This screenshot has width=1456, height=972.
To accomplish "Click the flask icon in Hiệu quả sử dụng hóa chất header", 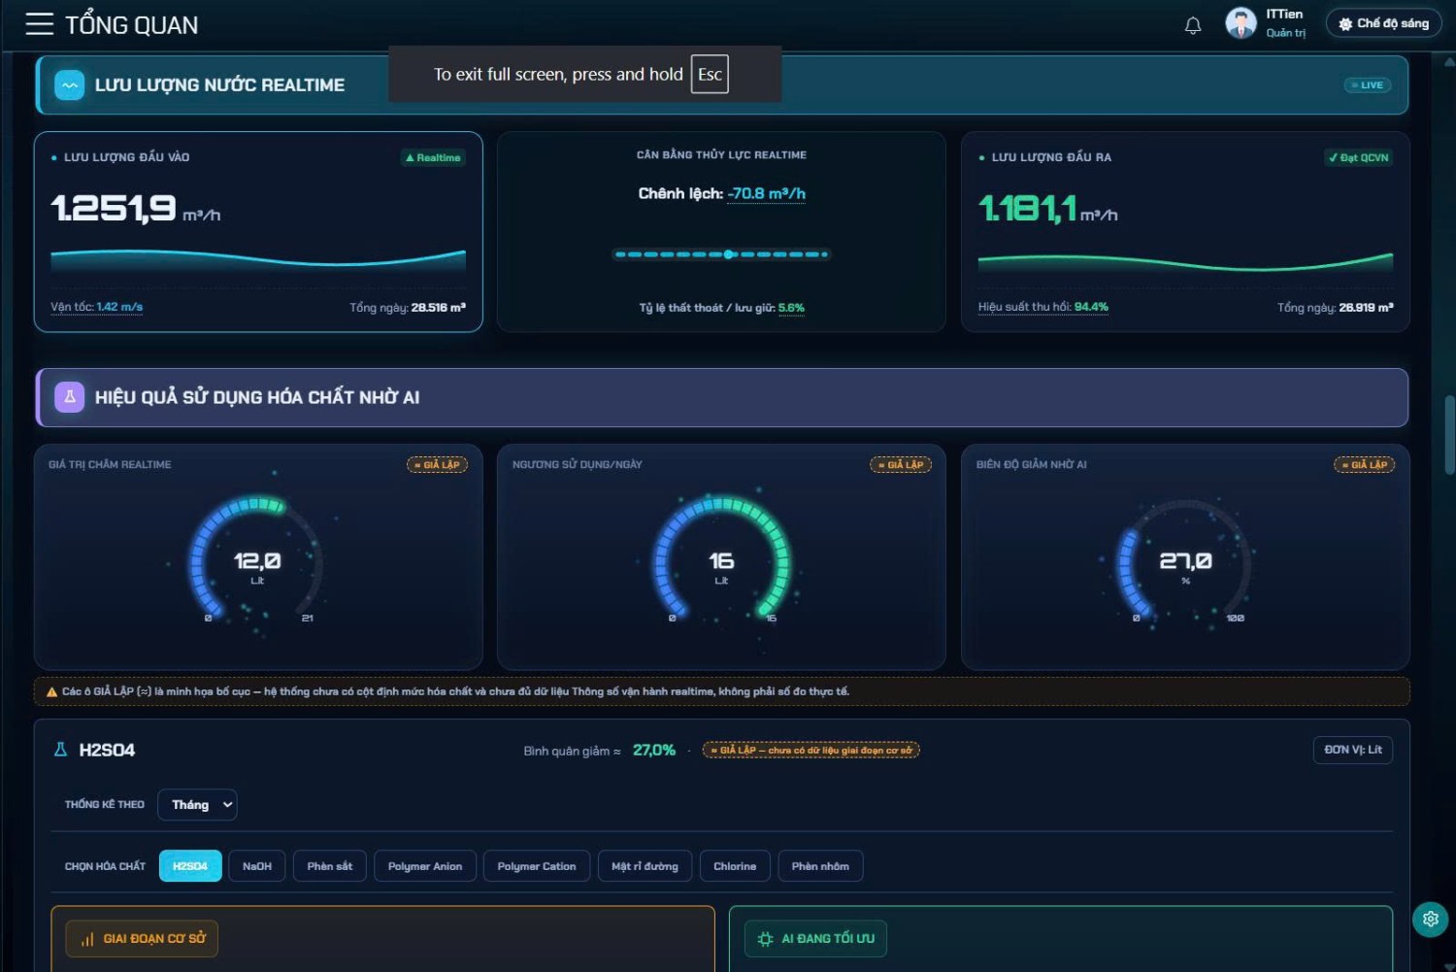I will (x=70, y=397).
